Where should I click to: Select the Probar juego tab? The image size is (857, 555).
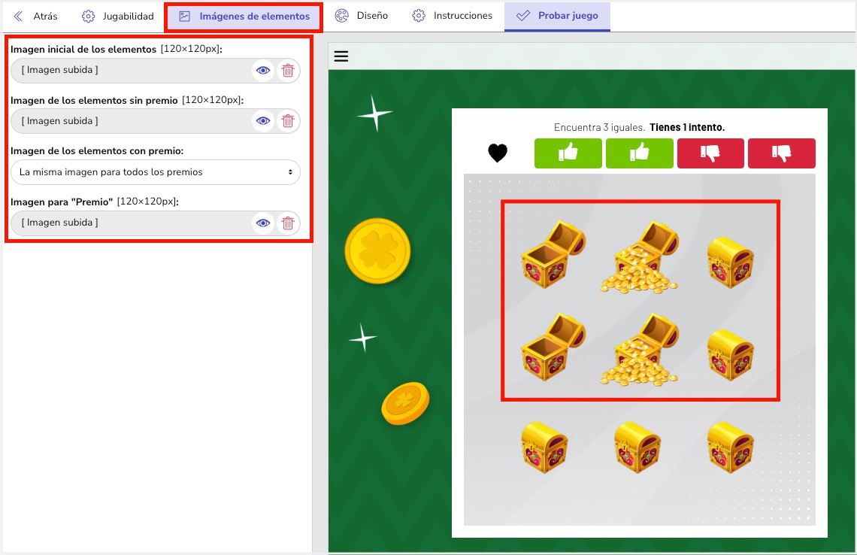point(557,16)
